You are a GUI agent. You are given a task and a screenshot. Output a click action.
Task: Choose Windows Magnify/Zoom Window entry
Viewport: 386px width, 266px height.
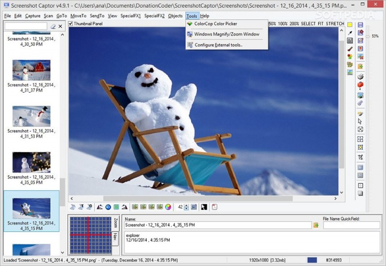tap(227, 34)
